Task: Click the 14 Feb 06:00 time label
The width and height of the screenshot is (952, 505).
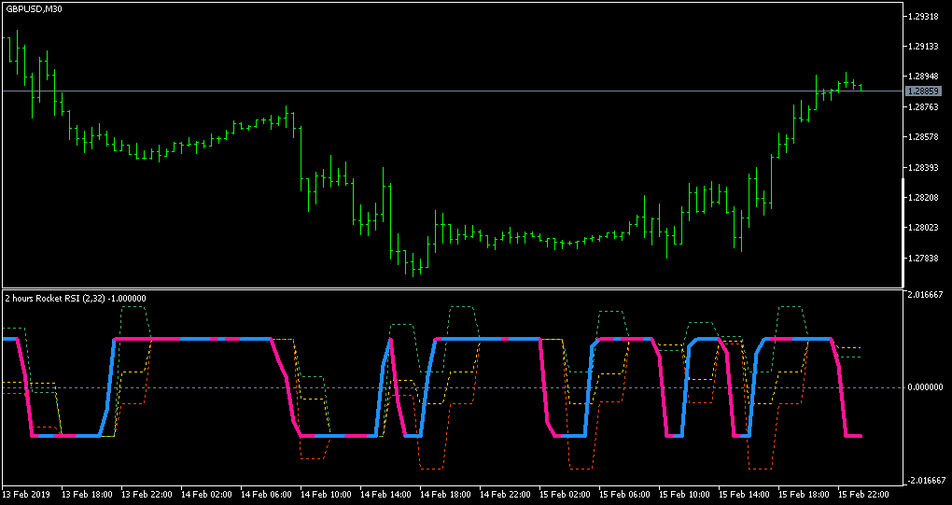Action: [x=267, y=495]
